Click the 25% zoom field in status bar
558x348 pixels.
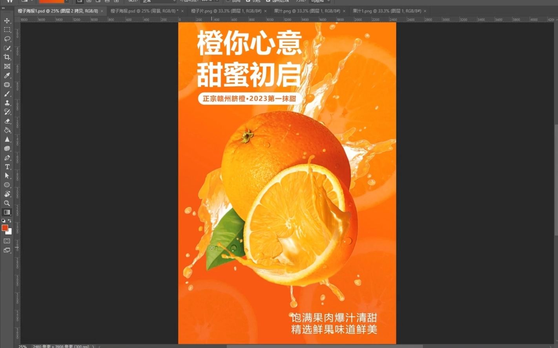pos(23,346)
